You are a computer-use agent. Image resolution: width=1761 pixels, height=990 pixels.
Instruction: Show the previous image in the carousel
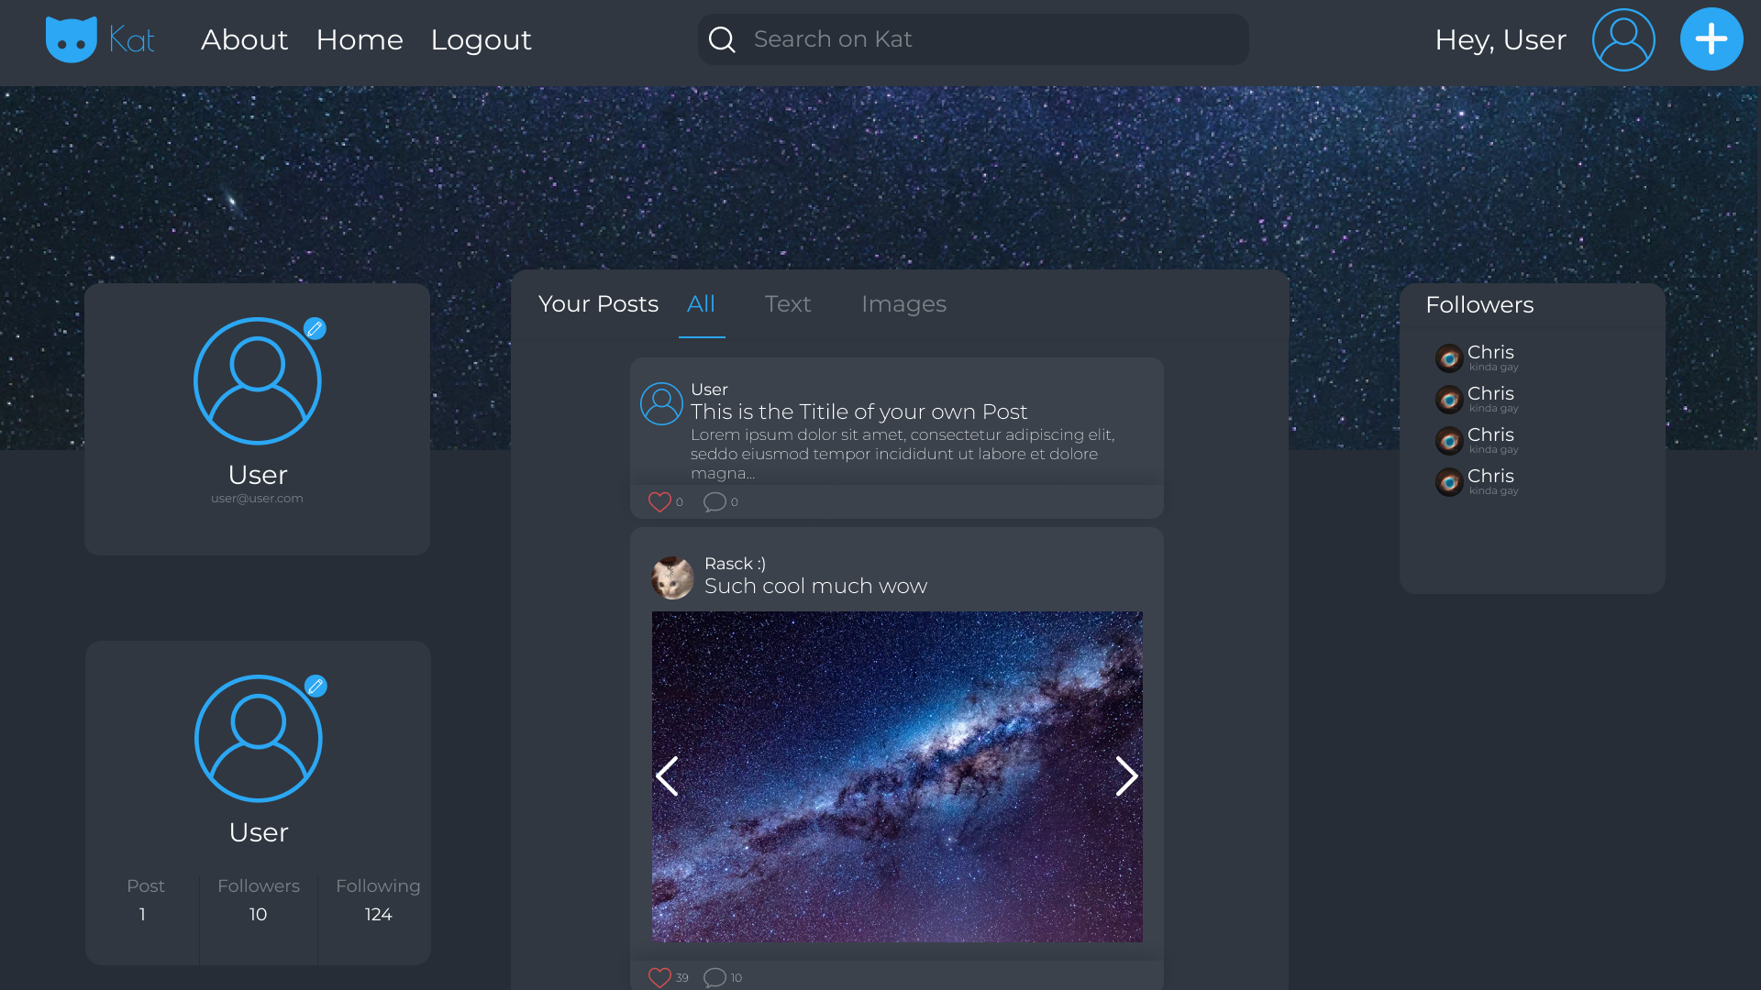[x=668, y=776]
